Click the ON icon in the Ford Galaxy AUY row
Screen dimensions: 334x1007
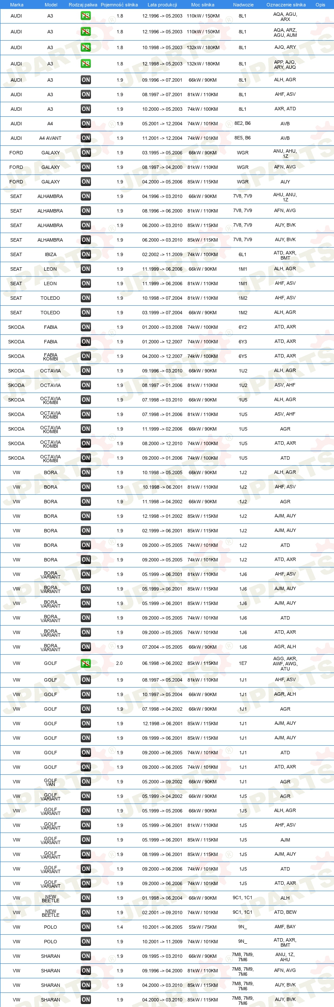point(85,182)
